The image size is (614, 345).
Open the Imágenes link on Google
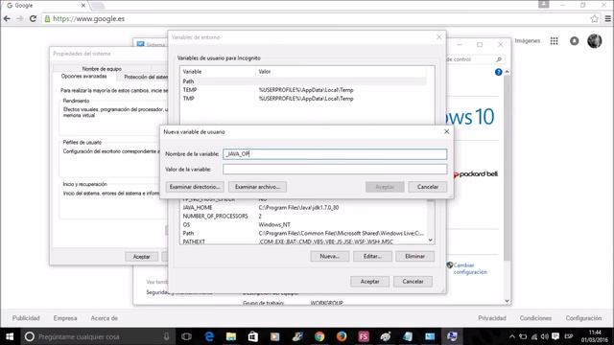click(x=527, y=40)
